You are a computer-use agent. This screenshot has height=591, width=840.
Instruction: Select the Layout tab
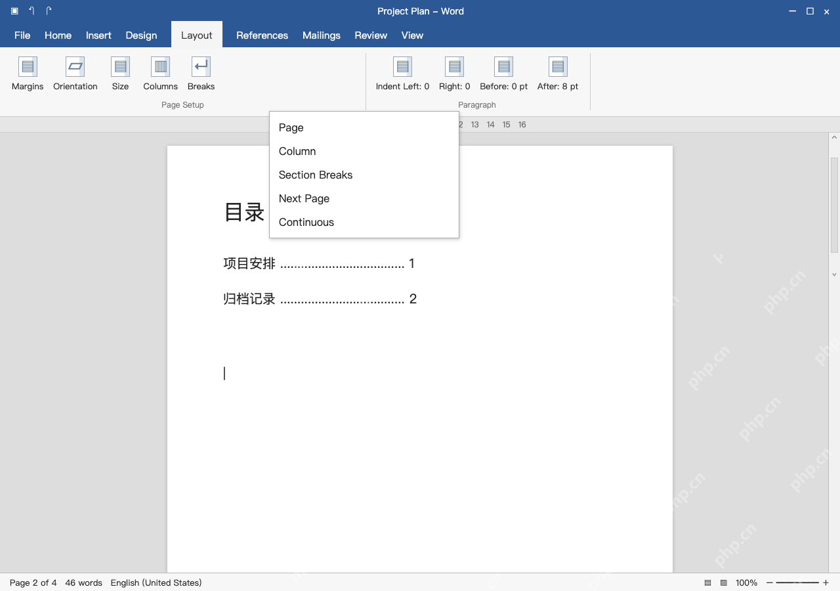tap(197, 35)
